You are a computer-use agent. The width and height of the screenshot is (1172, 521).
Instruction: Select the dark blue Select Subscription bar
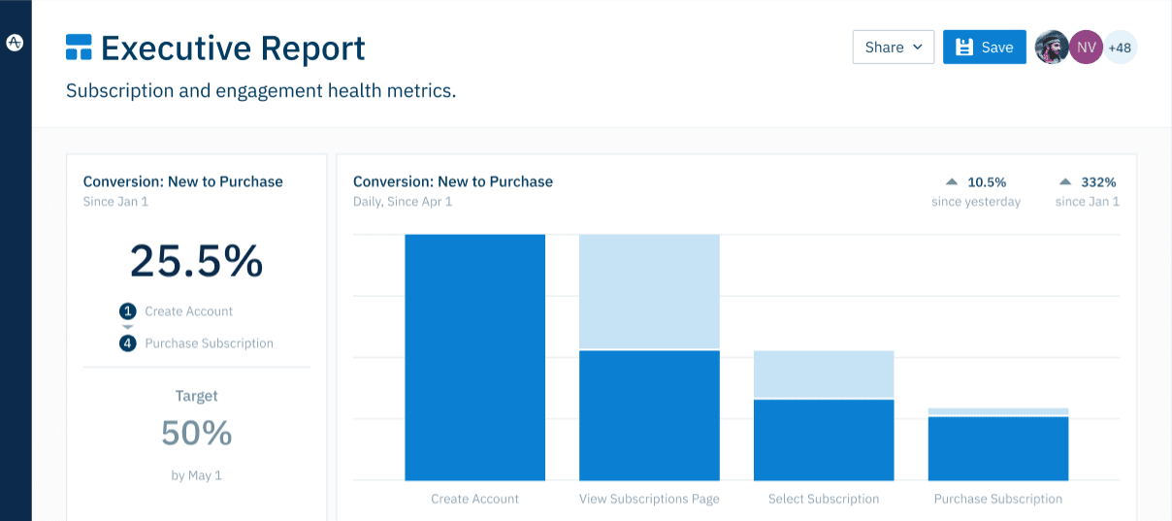(824, 440)
